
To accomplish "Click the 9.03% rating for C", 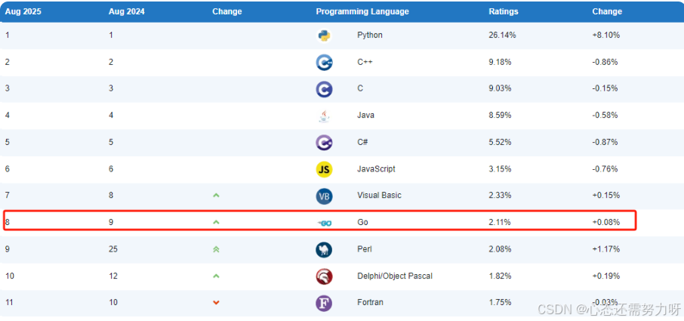I will [x=501, y=88].
